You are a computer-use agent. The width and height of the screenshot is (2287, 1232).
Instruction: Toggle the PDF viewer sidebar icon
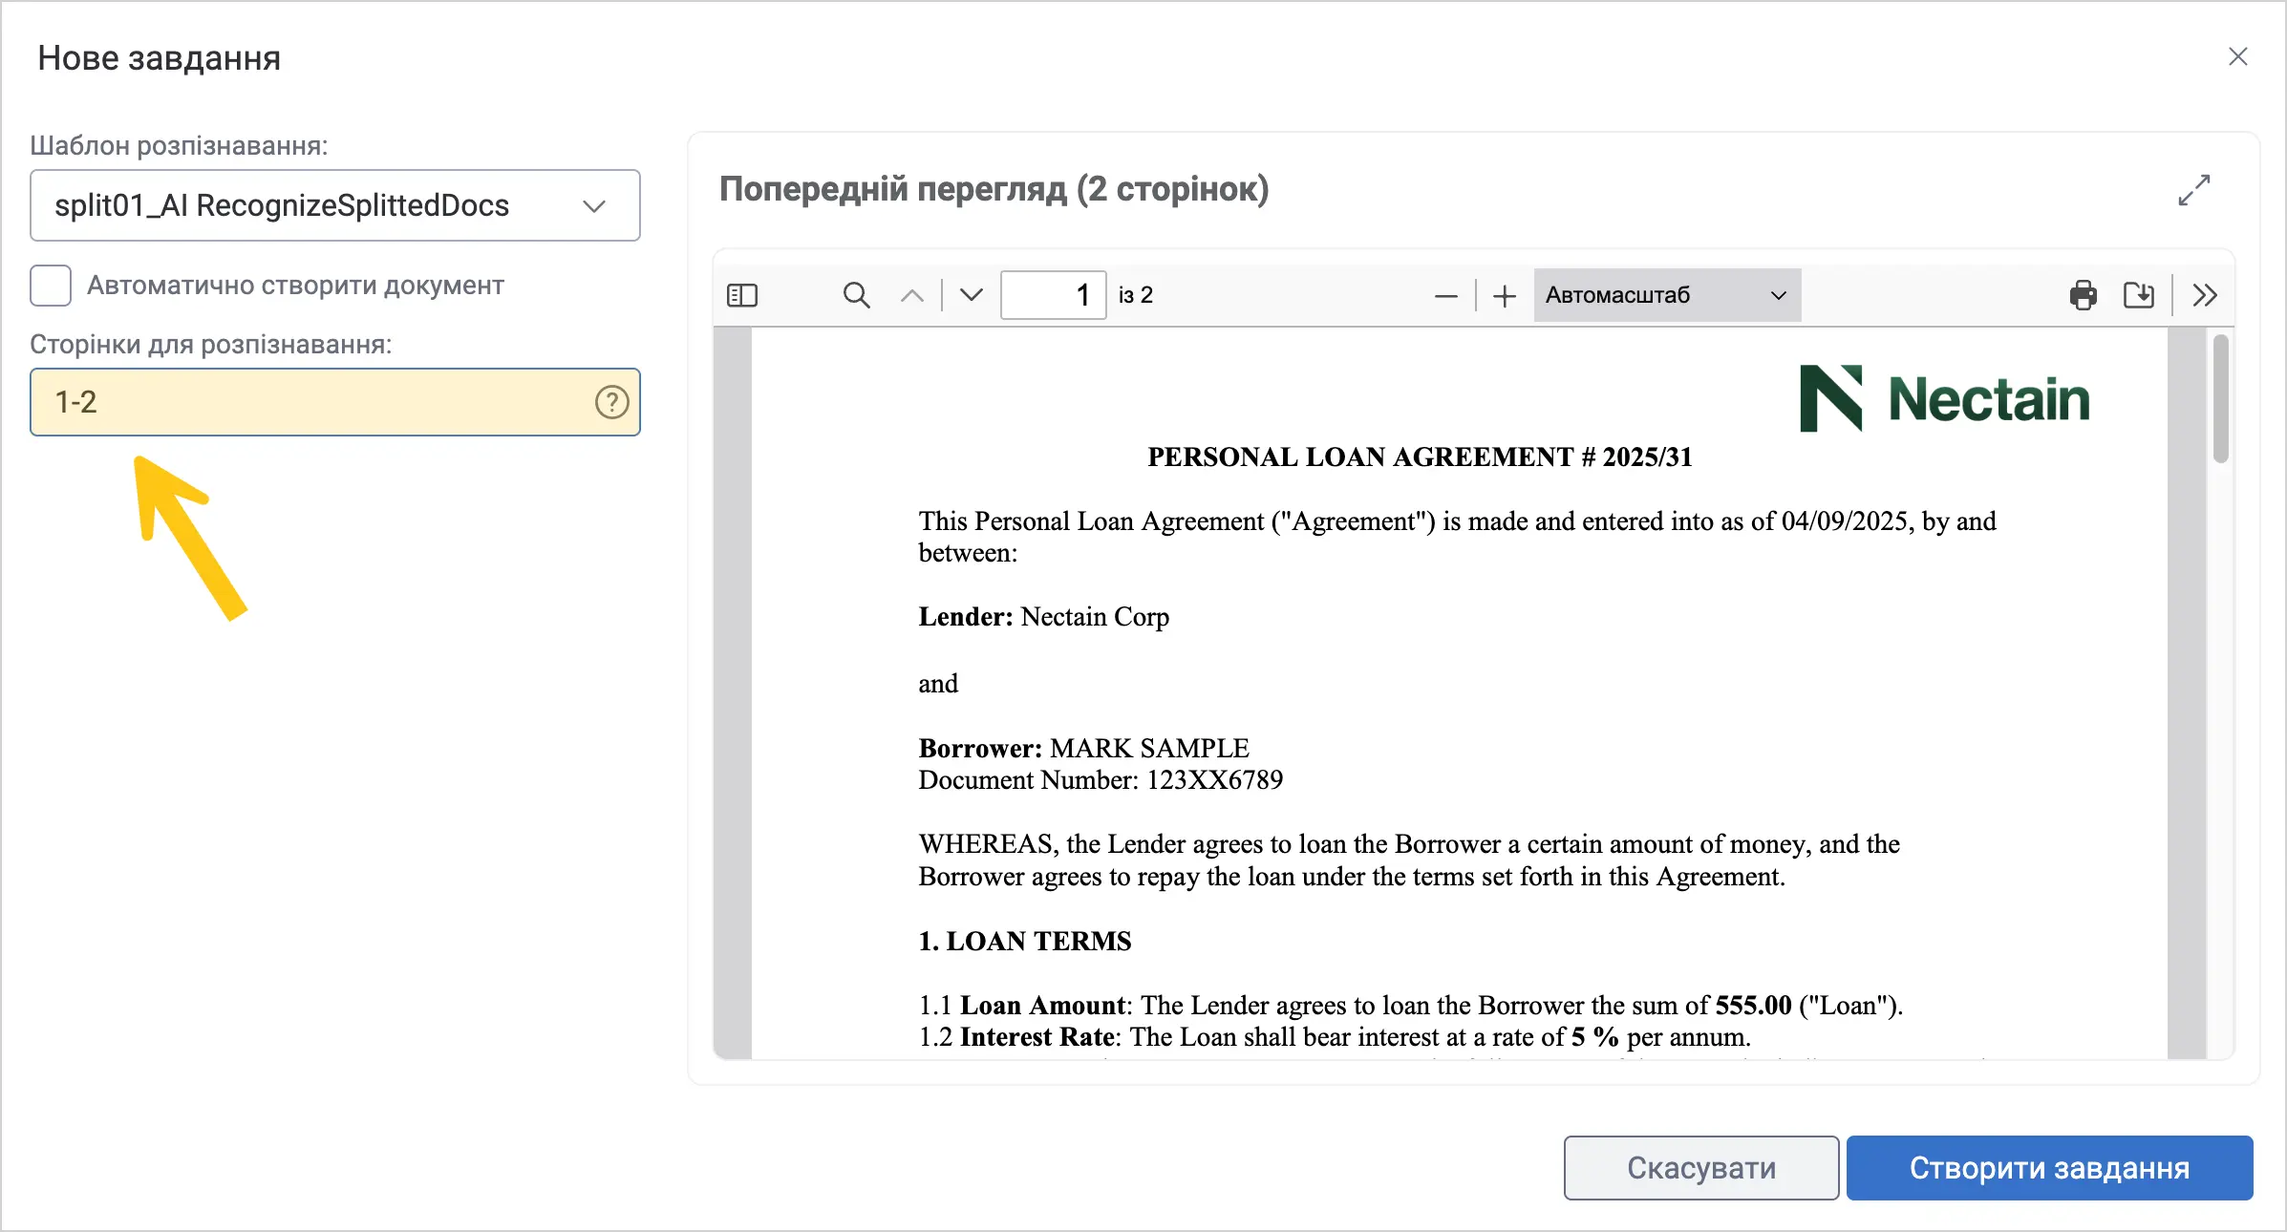742,295
